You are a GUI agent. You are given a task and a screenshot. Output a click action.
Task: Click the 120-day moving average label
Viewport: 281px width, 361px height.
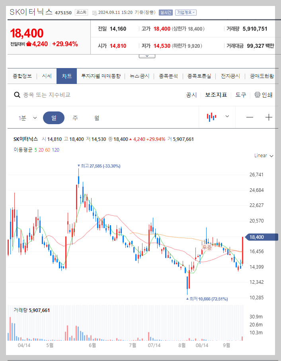[55, 150]
